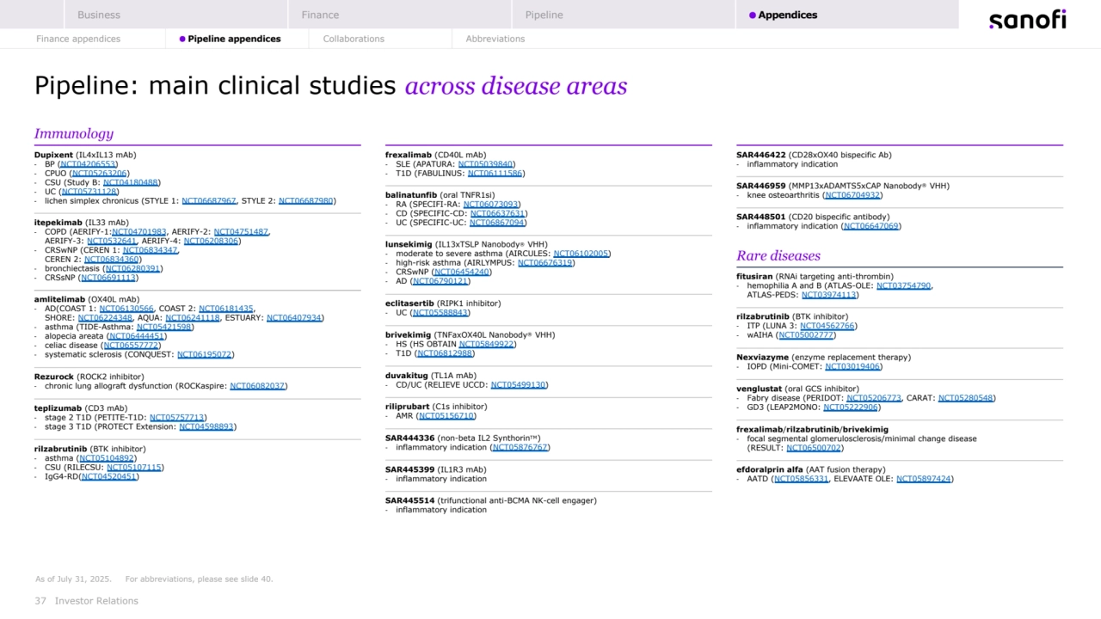Open PROTECT Extension link NCT04598893
1101x619 pixels.
pyautogui.click(x=206, y=426)
